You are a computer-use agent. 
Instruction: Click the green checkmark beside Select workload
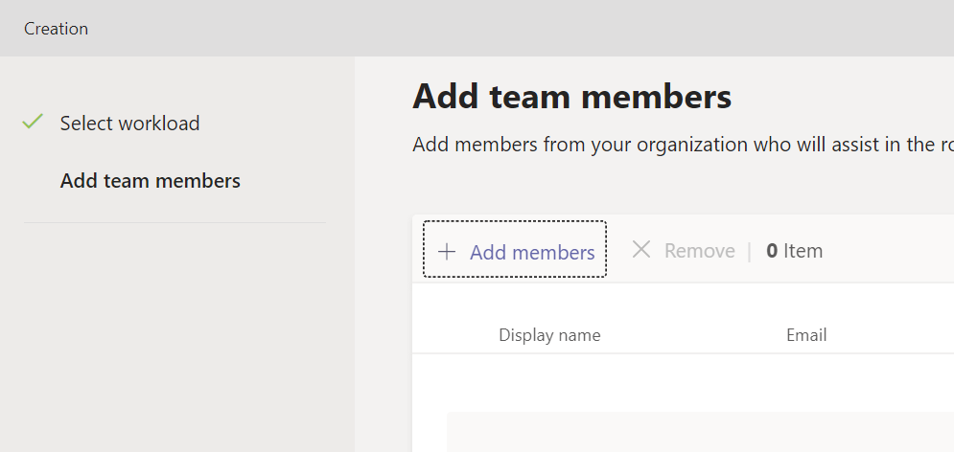pyautogui.click(x=34, y=122)
